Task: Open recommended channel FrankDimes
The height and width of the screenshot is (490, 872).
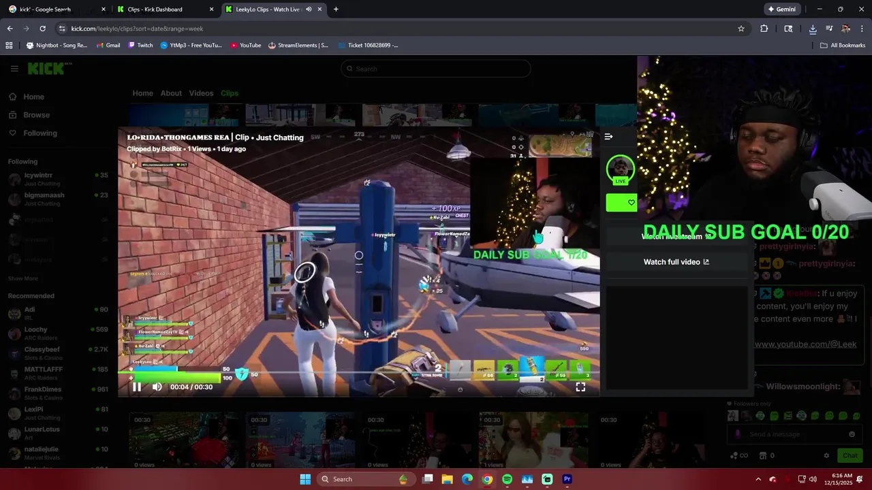Action: (x=58, y=393)
